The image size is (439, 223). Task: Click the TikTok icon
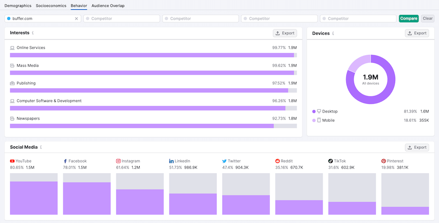(331, 161)
